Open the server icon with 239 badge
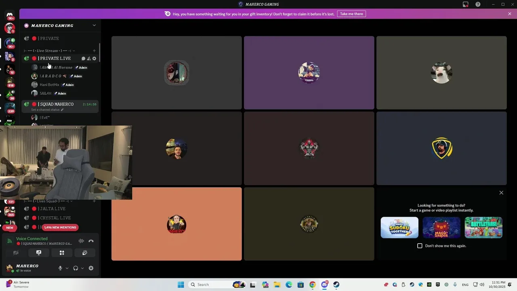The image size is (517, 291). point(10,108)
